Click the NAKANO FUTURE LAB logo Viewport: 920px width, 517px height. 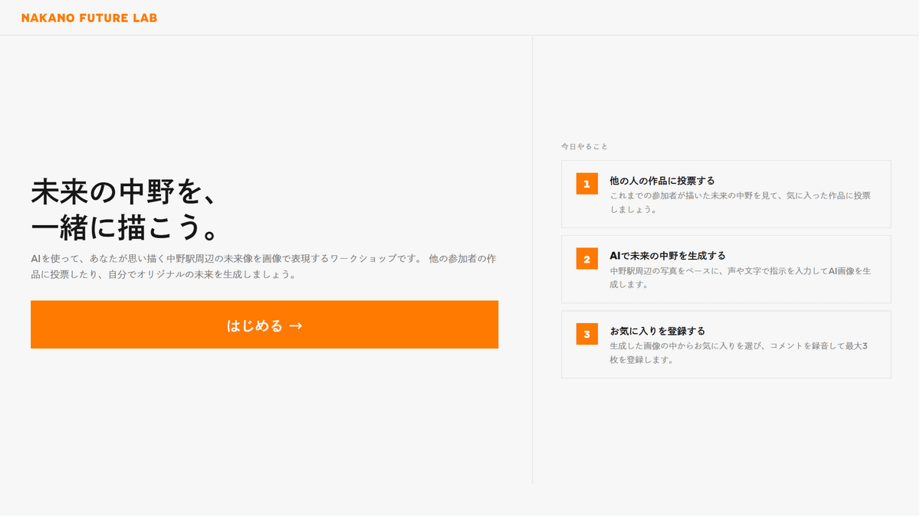point(89,18)
